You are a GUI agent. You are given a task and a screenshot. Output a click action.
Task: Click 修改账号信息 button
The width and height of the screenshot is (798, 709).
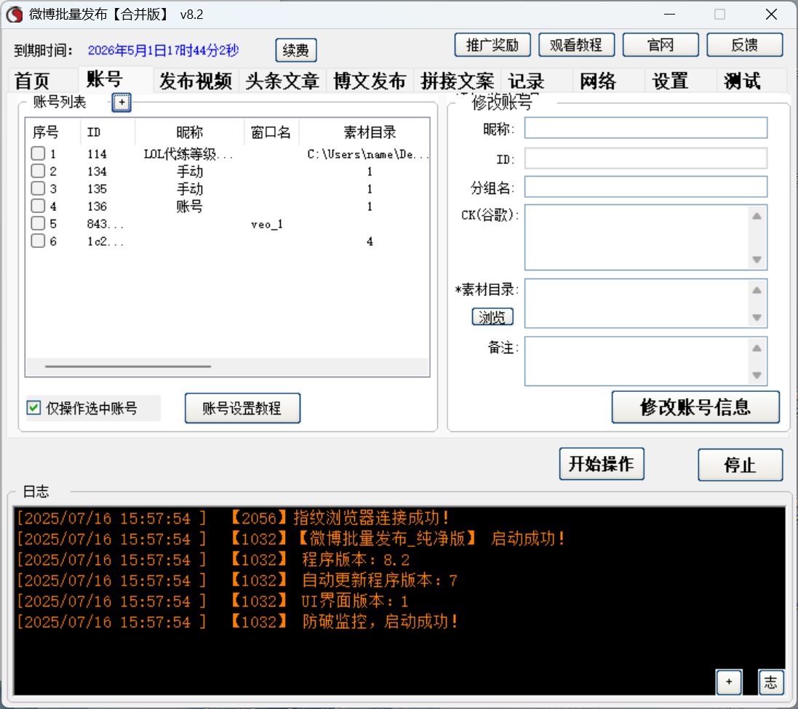click(695, 407)
